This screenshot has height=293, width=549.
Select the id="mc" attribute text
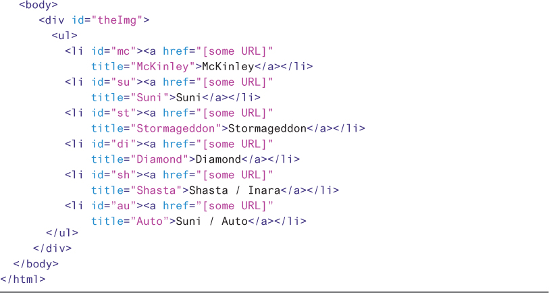(x=114, y=51)
